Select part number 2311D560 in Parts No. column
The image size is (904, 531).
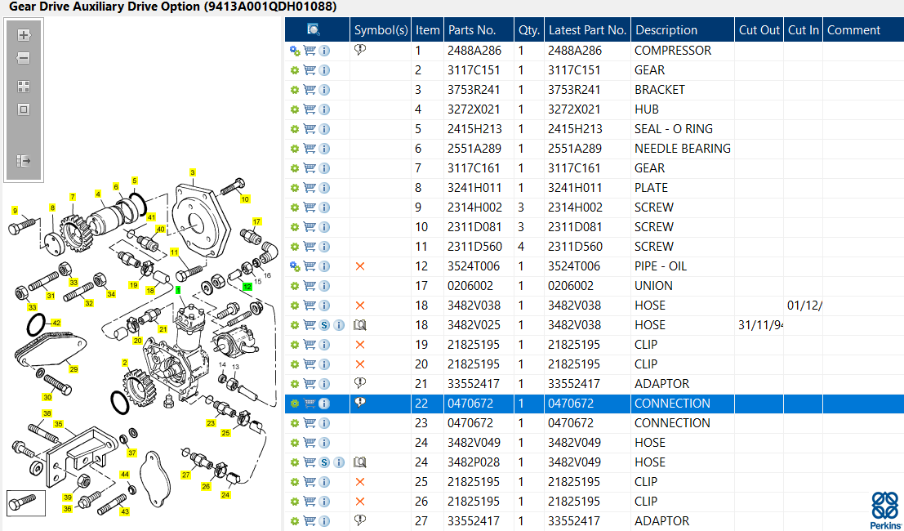(475, 247)
